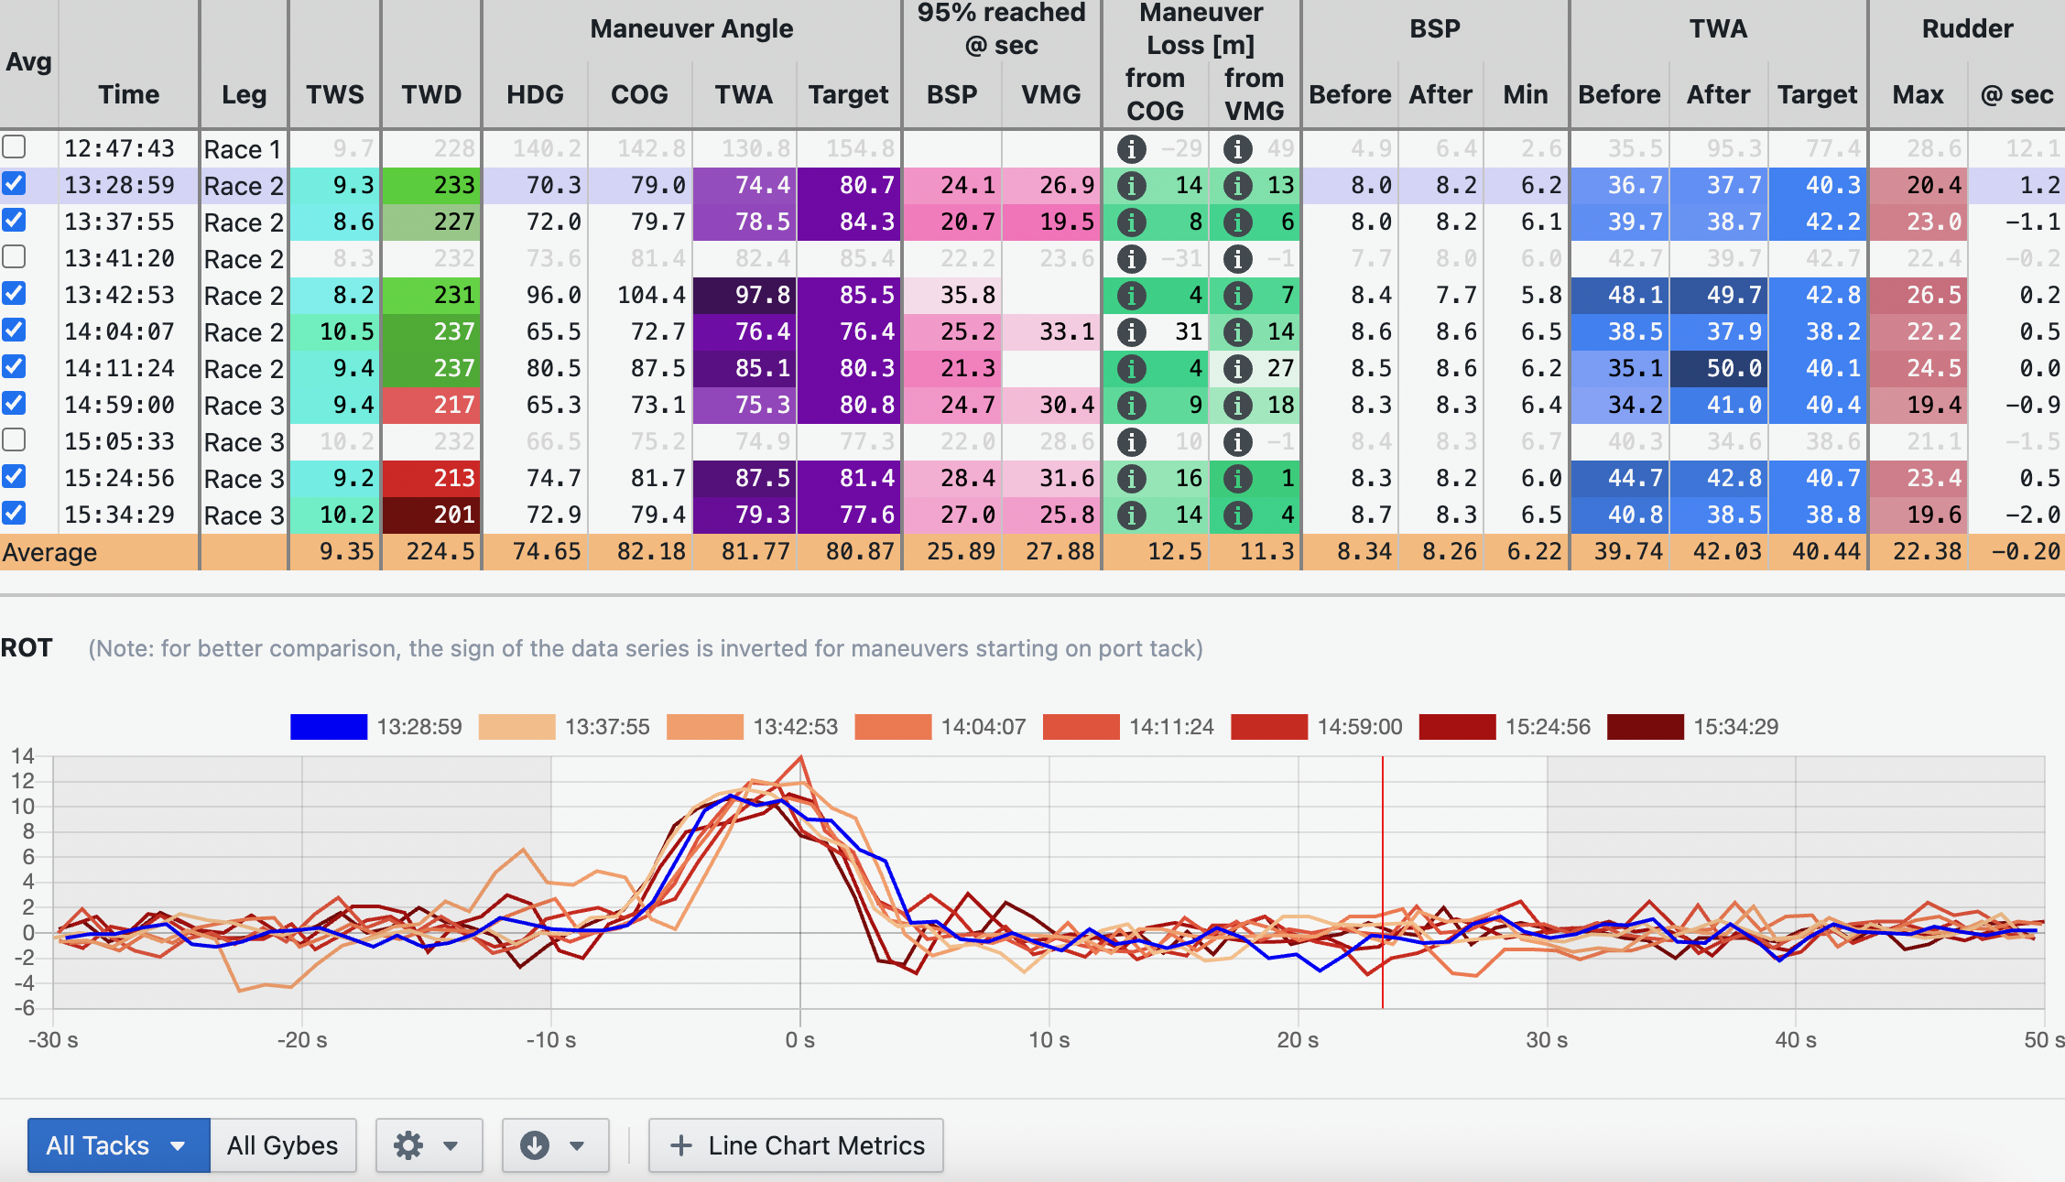Uncheck the 13:28:59 maneuver row
This screenshot has width=2065, height=1182.
pyautogui.click(x=14, y=183)
